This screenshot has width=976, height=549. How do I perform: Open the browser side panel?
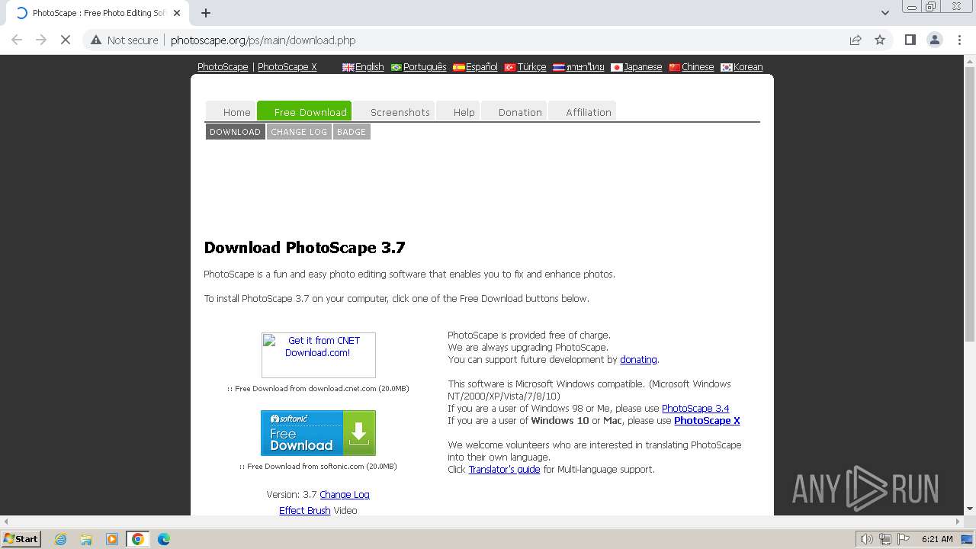pyautogui.click(x=910, y=40)
